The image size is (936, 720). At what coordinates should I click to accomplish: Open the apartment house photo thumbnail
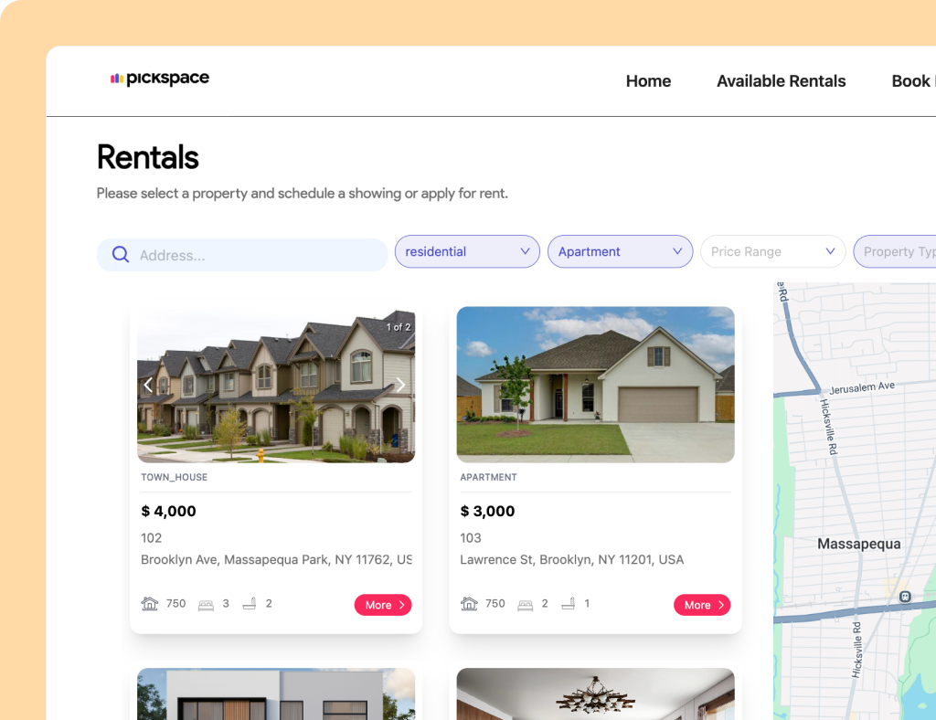(595, 385)
